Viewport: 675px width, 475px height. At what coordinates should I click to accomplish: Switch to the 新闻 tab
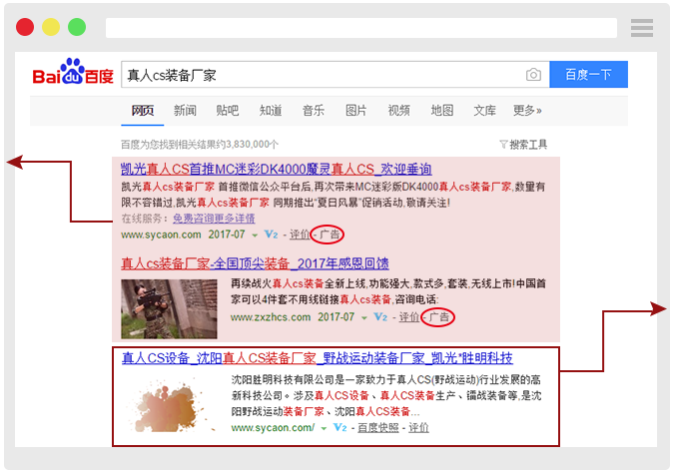coord(185,111)
